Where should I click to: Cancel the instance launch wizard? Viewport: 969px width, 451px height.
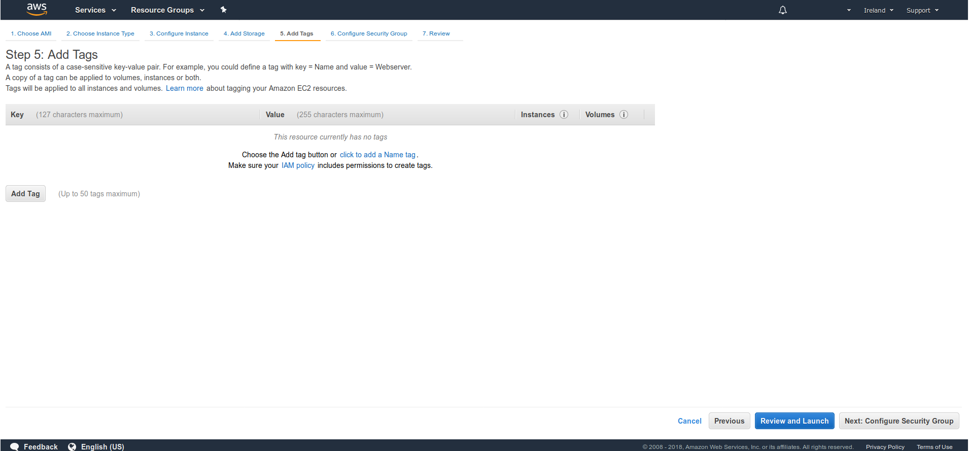pyautogui.click(x=689, y=421)
